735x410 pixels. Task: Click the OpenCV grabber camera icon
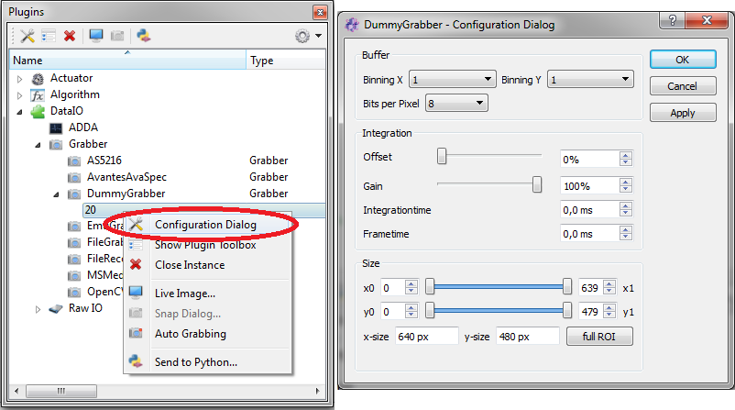click(x=74, y=293)
